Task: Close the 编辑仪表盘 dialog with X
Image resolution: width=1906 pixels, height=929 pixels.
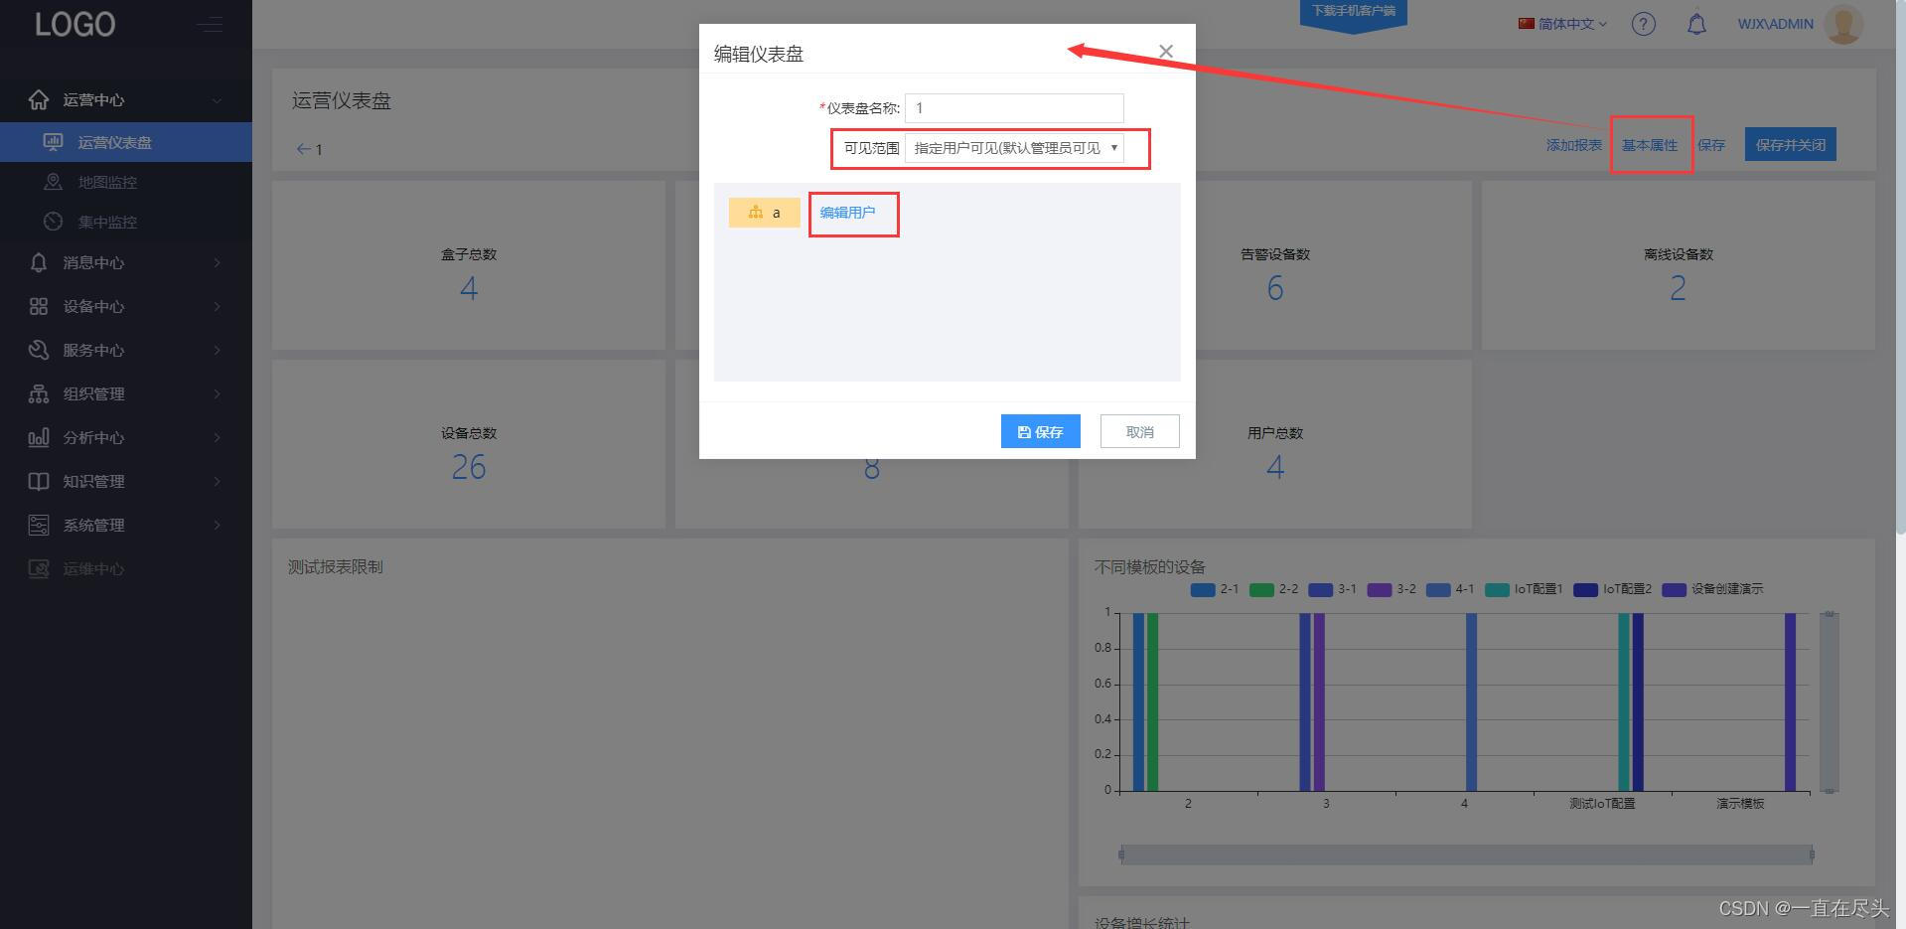Action: pyautogui.click(x=1166, y=51)
